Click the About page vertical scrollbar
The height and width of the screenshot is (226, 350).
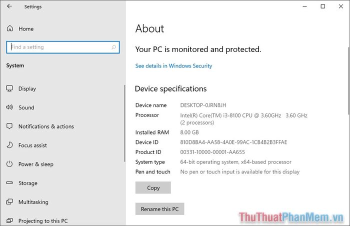(348, 80)
